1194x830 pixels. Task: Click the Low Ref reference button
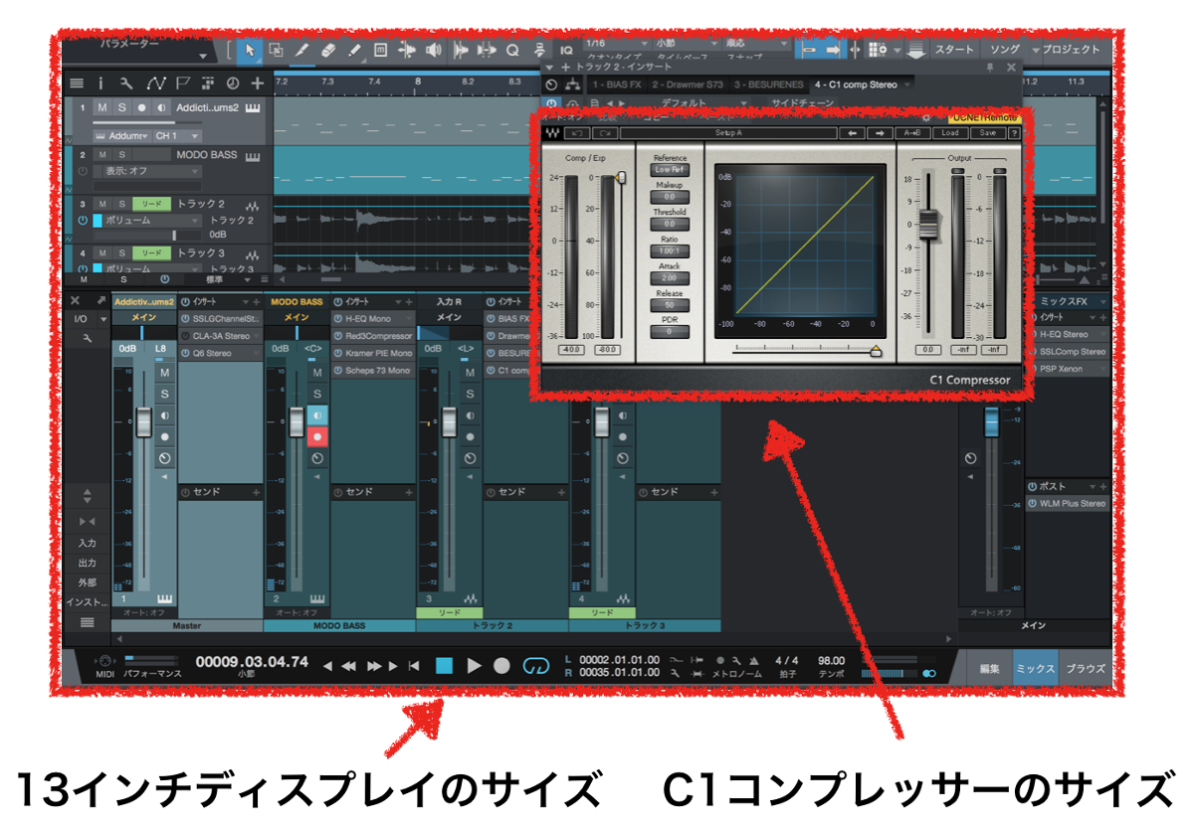coord(670,170)
